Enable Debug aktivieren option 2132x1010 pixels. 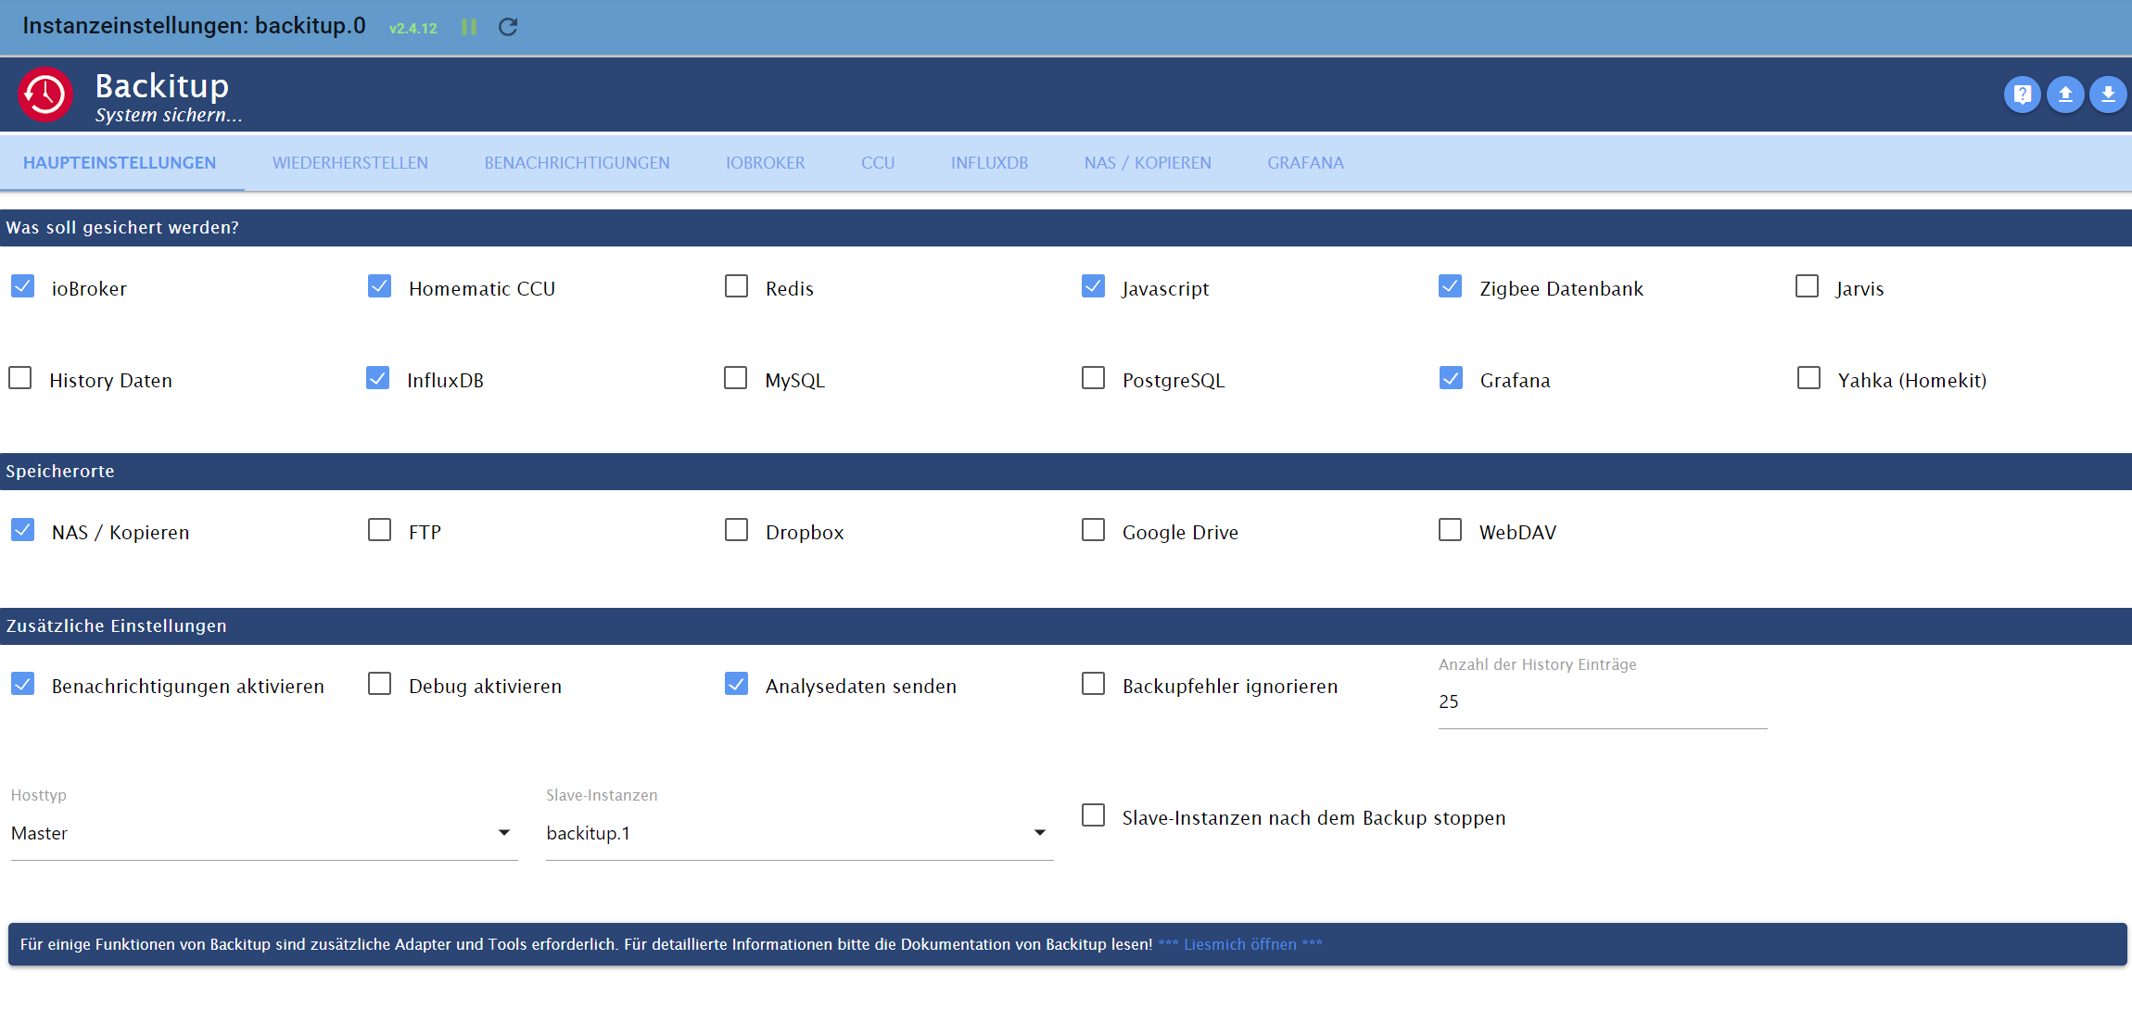pos(380,684)
